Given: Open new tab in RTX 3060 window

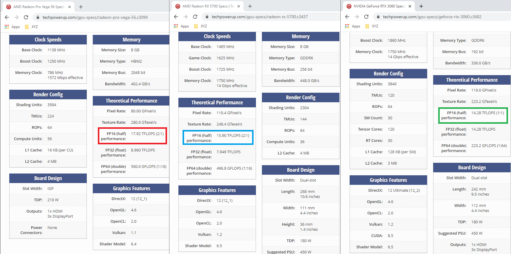Looking at the screenshot, I should click(421, 6).
